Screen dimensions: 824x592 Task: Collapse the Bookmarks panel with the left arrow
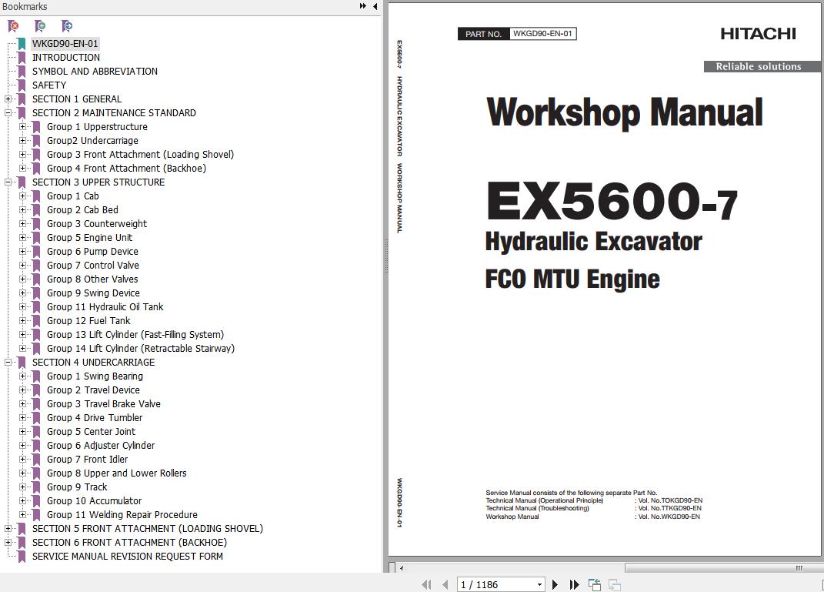tap(375, 6)
